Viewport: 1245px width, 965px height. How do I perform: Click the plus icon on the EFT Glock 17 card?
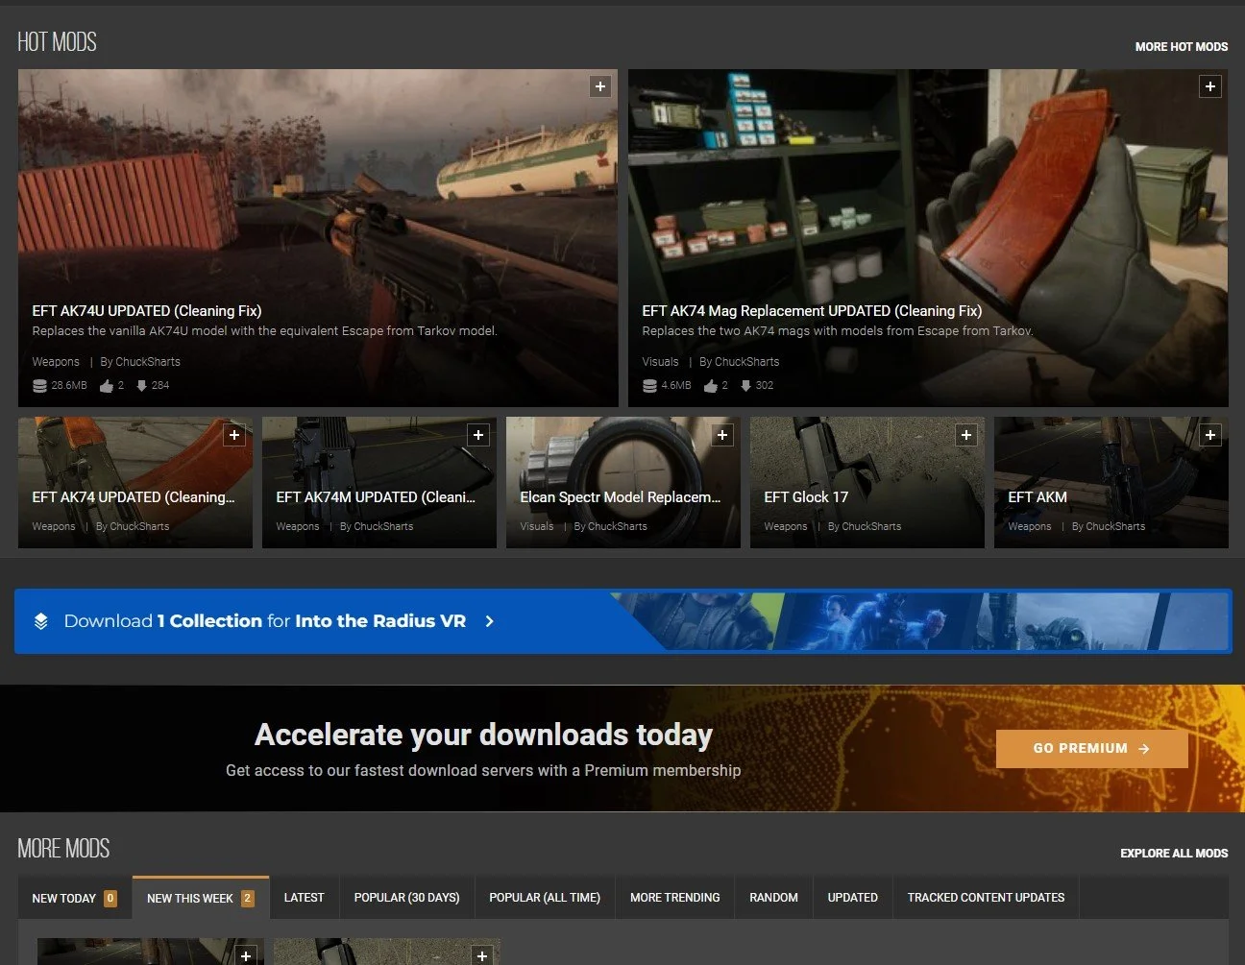[x=966, y=435]
